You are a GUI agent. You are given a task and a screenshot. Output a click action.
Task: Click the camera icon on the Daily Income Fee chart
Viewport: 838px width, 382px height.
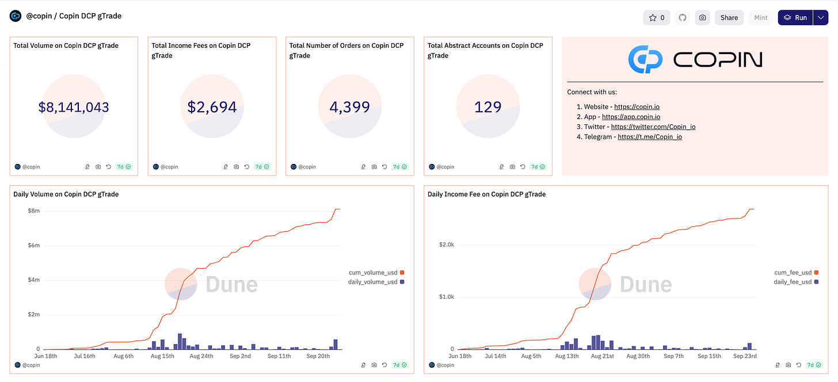789,365
